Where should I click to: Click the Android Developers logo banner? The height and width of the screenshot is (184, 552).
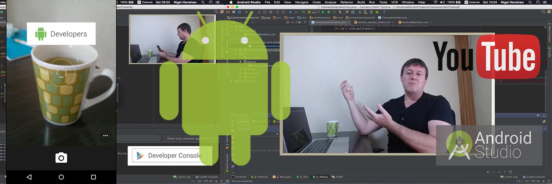[61, 34]
